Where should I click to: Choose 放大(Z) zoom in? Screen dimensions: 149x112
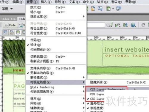[x=56, y=7]
